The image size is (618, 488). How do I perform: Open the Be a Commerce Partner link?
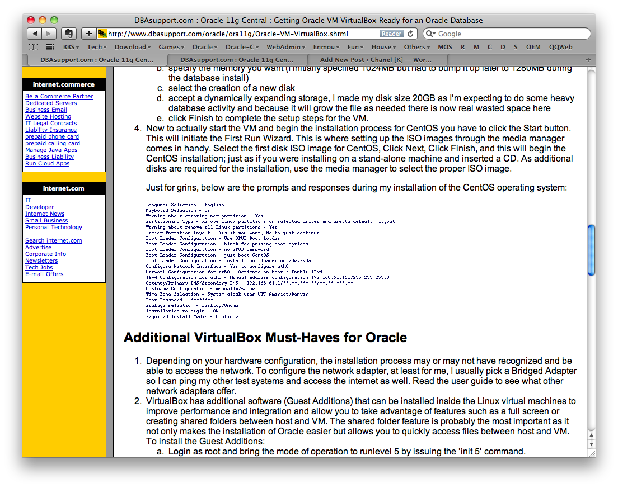point(59,96)
